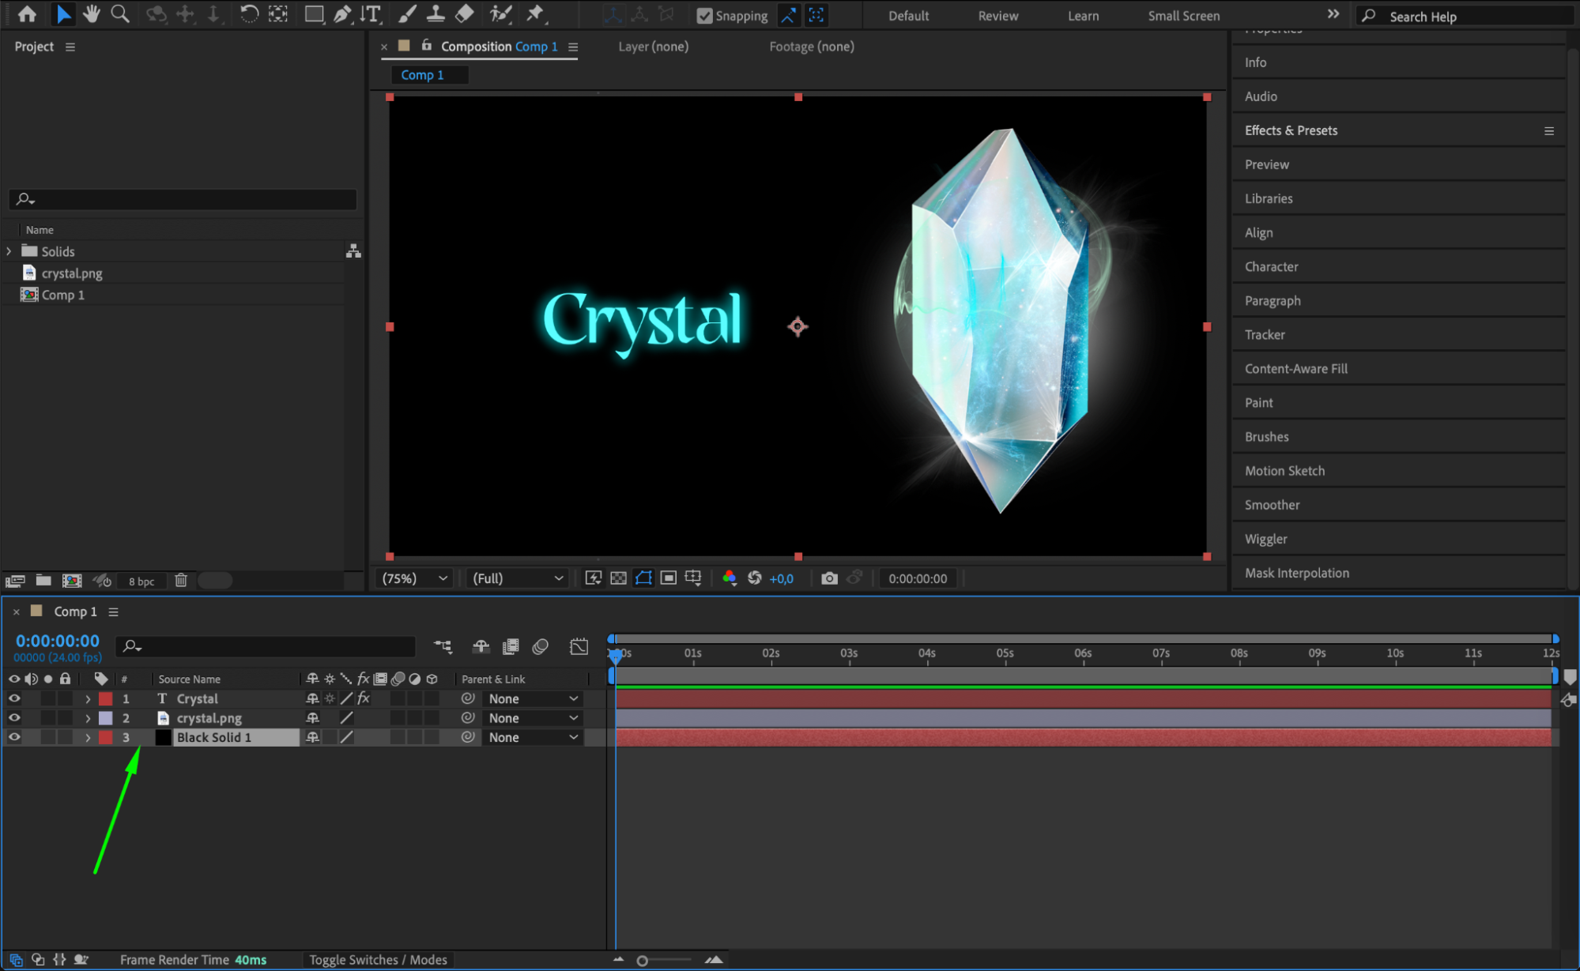
Task: Open the Effects & Presets panel
Action: pos(1291,130)
